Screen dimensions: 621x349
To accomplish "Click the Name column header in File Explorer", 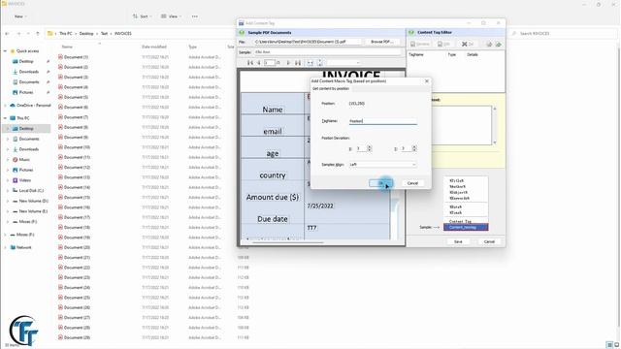I will (x=67, y=47).
